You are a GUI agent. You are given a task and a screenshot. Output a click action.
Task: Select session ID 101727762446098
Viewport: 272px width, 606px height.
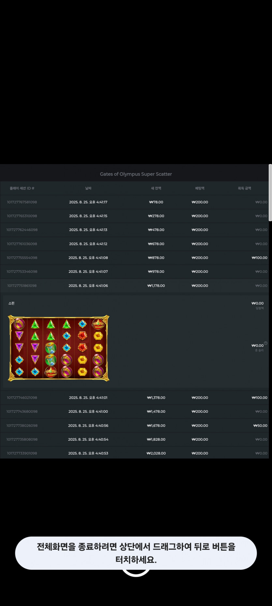[x=22, y=230]
